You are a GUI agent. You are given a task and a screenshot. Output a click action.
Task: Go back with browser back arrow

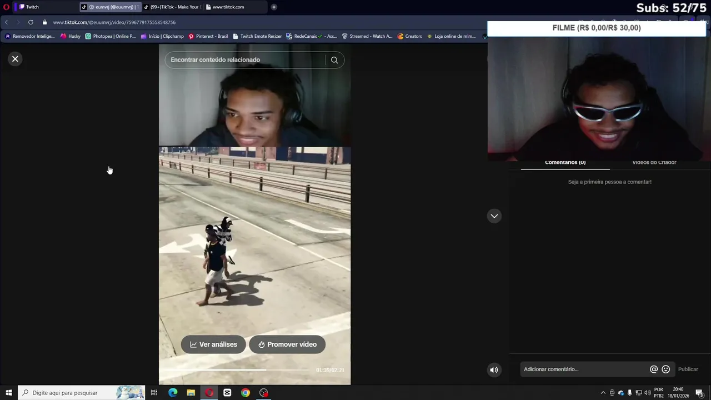pyautogui.click(x=6, y=22)
